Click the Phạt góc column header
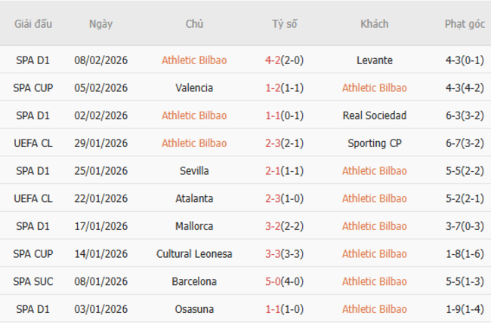The height and width of the screenshot is (325, 491). [x=465, y=24]
